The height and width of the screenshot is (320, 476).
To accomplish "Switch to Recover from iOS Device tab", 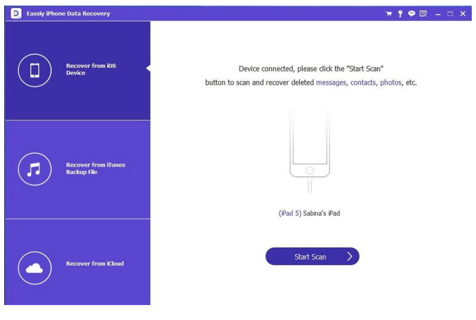I will (x=77, y=70).
